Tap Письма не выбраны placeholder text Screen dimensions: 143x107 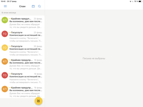(x=94, y=58)
